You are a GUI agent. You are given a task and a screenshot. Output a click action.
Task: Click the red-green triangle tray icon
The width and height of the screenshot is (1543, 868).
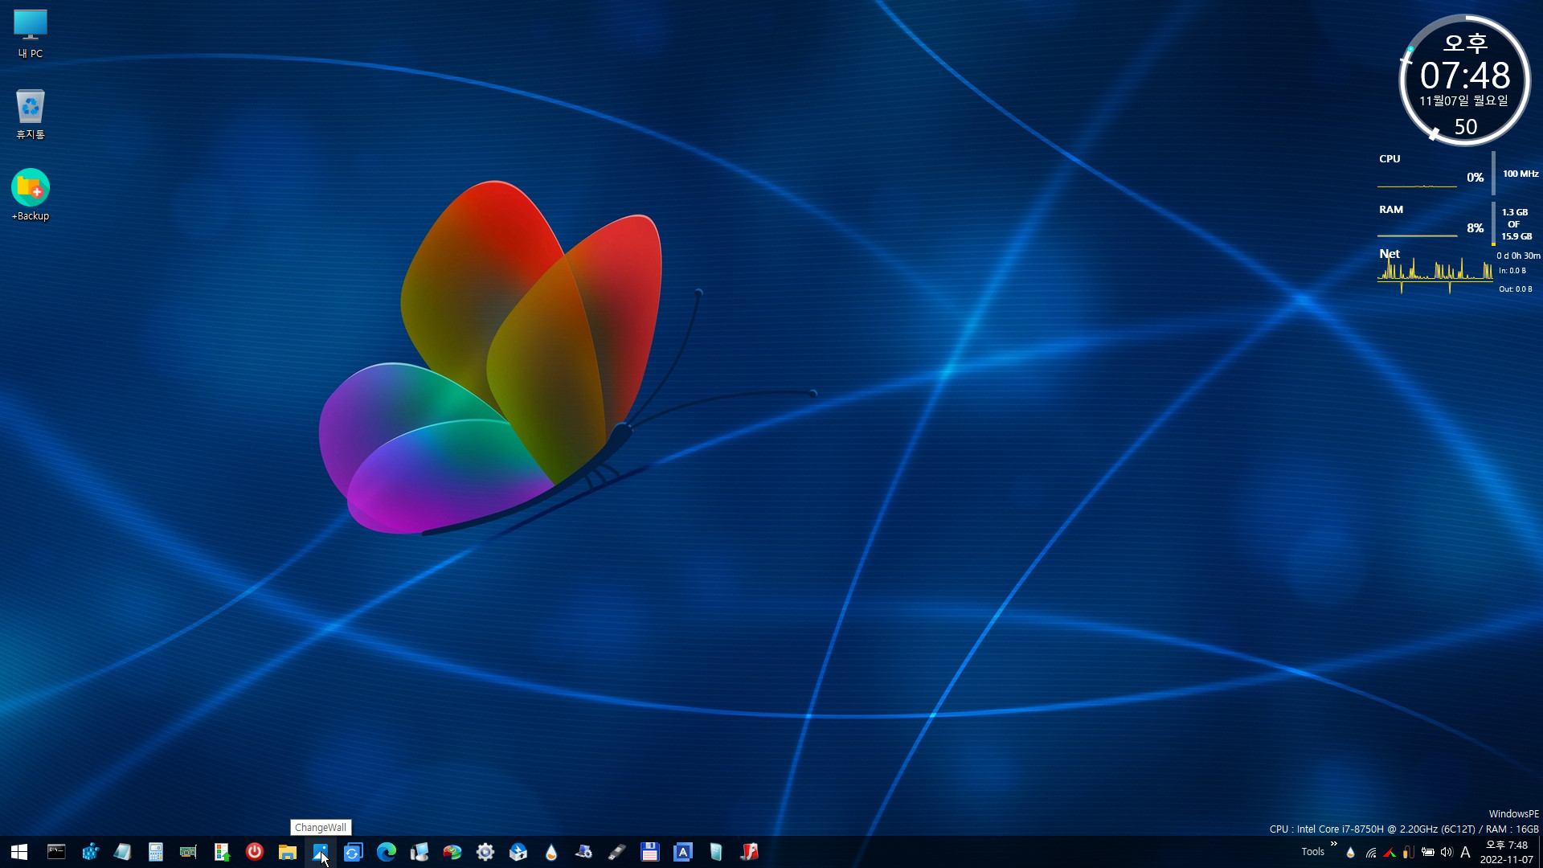click(1390, 853)
